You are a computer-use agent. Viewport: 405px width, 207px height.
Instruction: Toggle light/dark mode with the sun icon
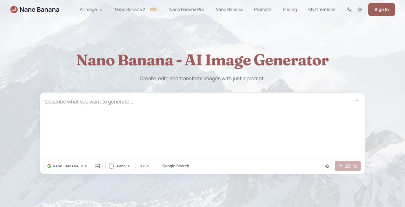(x=360, y=10)
